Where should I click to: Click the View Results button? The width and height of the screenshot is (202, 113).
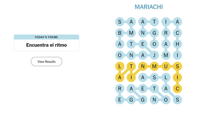click(47, 62)
